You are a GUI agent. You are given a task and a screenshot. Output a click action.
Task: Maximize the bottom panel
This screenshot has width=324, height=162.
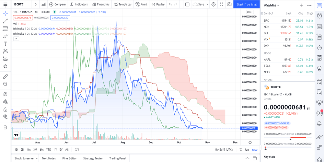point(255,158)
